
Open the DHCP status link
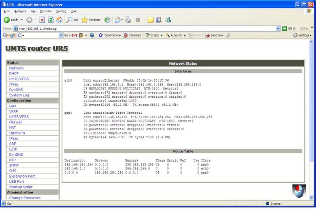pyautogui.click(x=14, y=73)
